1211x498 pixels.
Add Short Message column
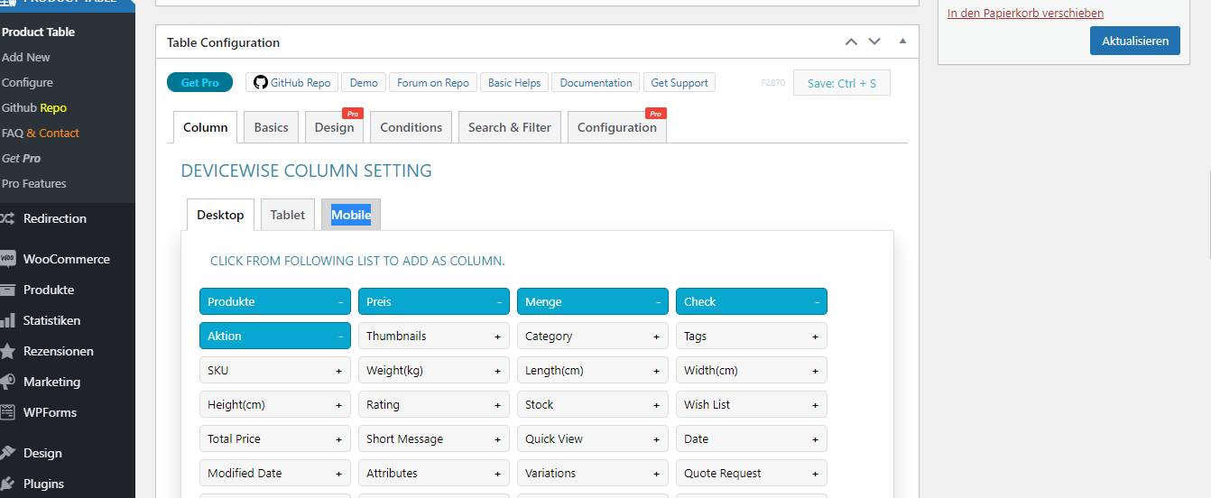[434, 439]
